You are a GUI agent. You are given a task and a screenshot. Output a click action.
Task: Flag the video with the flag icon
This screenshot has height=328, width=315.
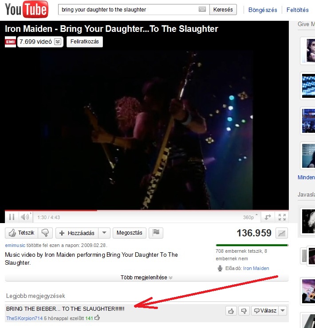[x=156, y=233]
